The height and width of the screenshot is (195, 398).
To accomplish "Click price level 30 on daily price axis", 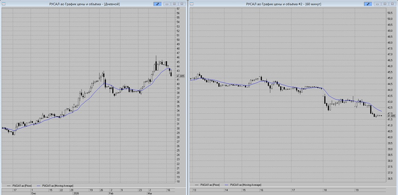I will pyautogui.click(x=178, y=128).
